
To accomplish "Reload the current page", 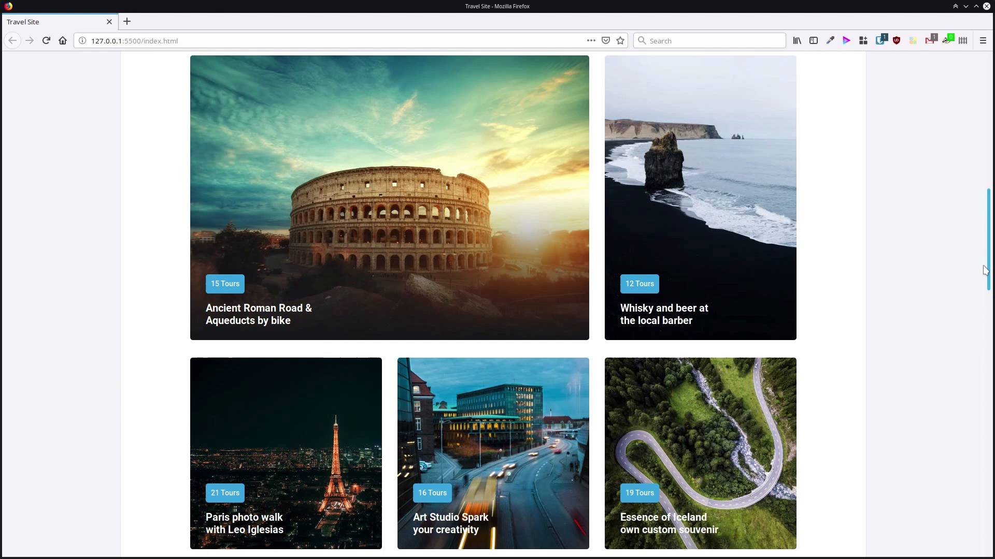I will pyautogui.click(x=46, y=40).
